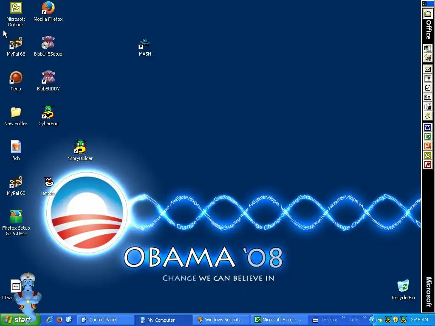The image size is (435, 326).
Task: Click the genie lamp tray icon
Action: tap(380, 320)
